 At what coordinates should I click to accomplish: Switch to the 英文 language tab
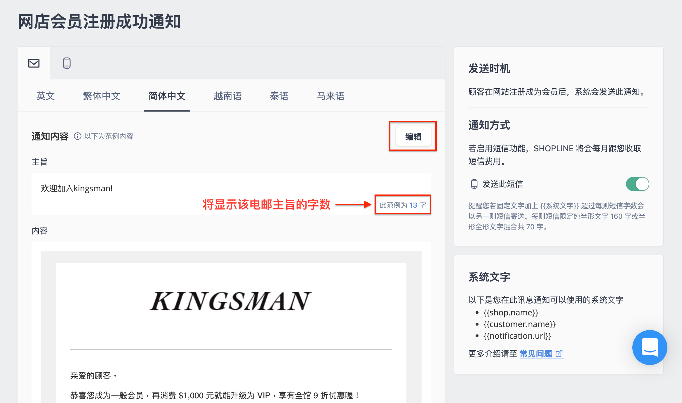46,96
